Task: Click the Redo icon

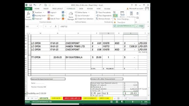Action: (x=40, y=5)
